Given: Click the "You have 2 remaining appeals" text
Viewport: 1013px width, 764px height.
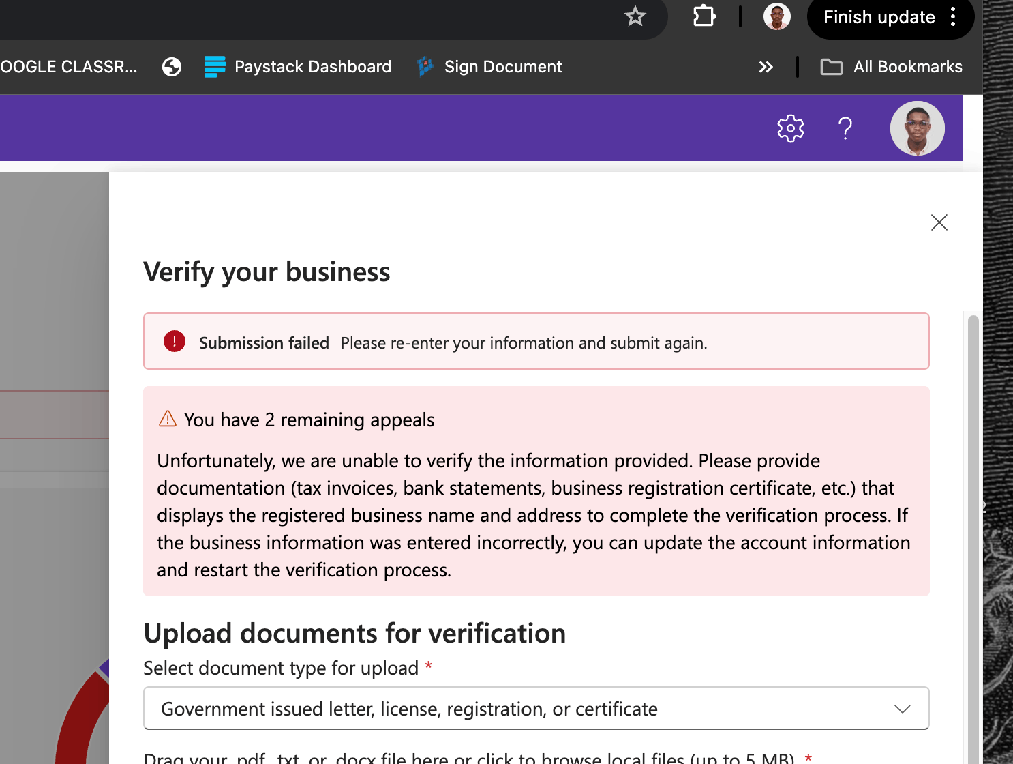Looking at the screenshot, I should point(309,420).
